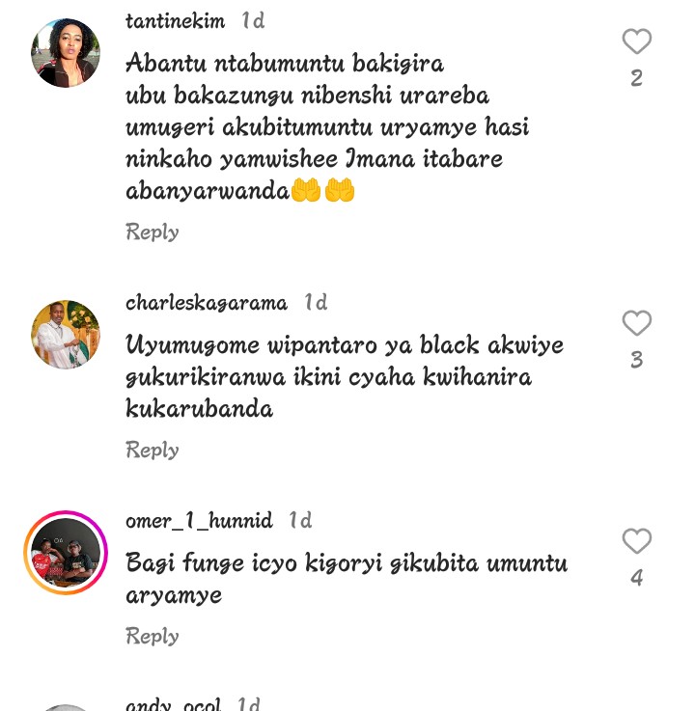This screenshot has height=711, width=695.
Task: Reply to omer_1_hunnid's comment
Action: pyautogui.click(x=153, y=636)
